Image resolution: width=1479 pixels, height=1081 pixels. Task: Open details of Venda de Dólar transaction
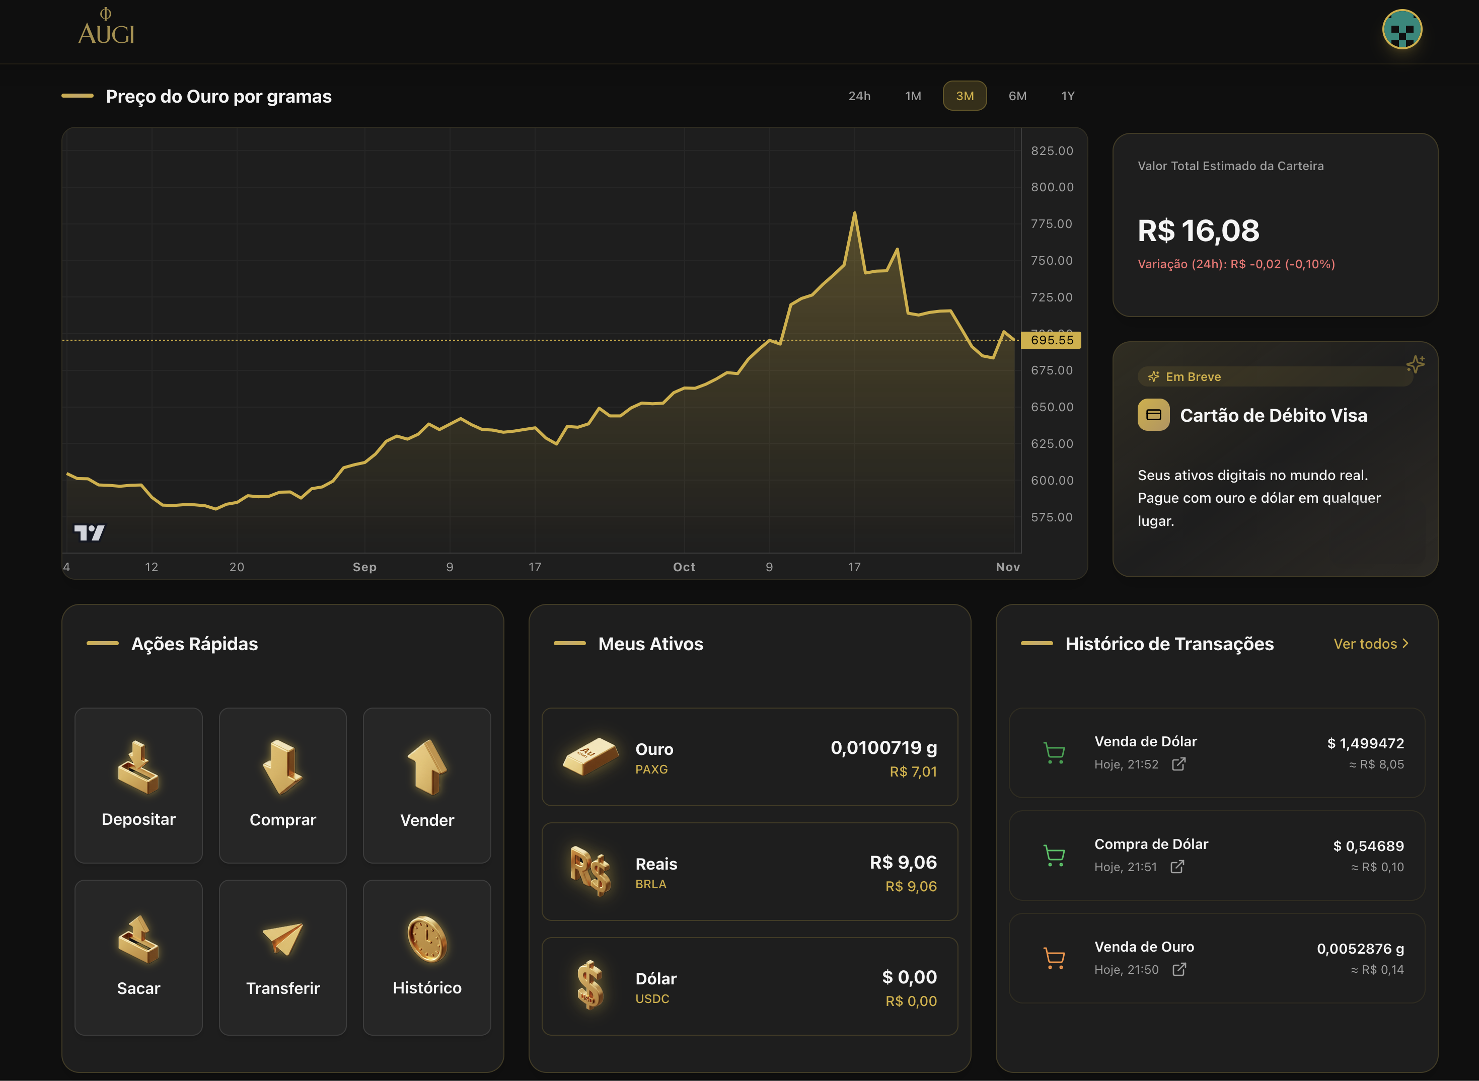pos(1180,764)
